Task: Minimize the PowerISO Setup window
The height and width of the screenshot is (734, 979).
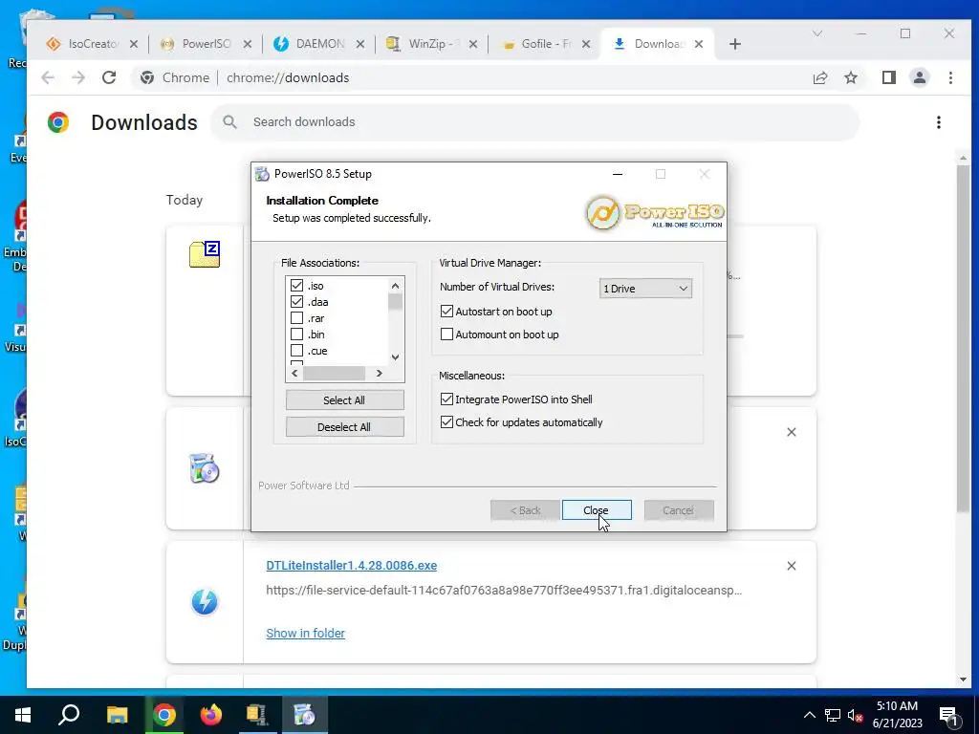Action: pyautogui.click(x=618, y=174)
